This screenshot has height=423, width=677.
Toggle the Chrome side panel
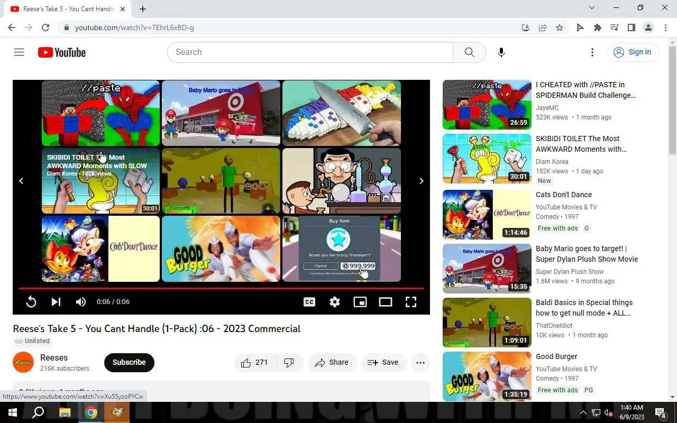tap(632, 27)
